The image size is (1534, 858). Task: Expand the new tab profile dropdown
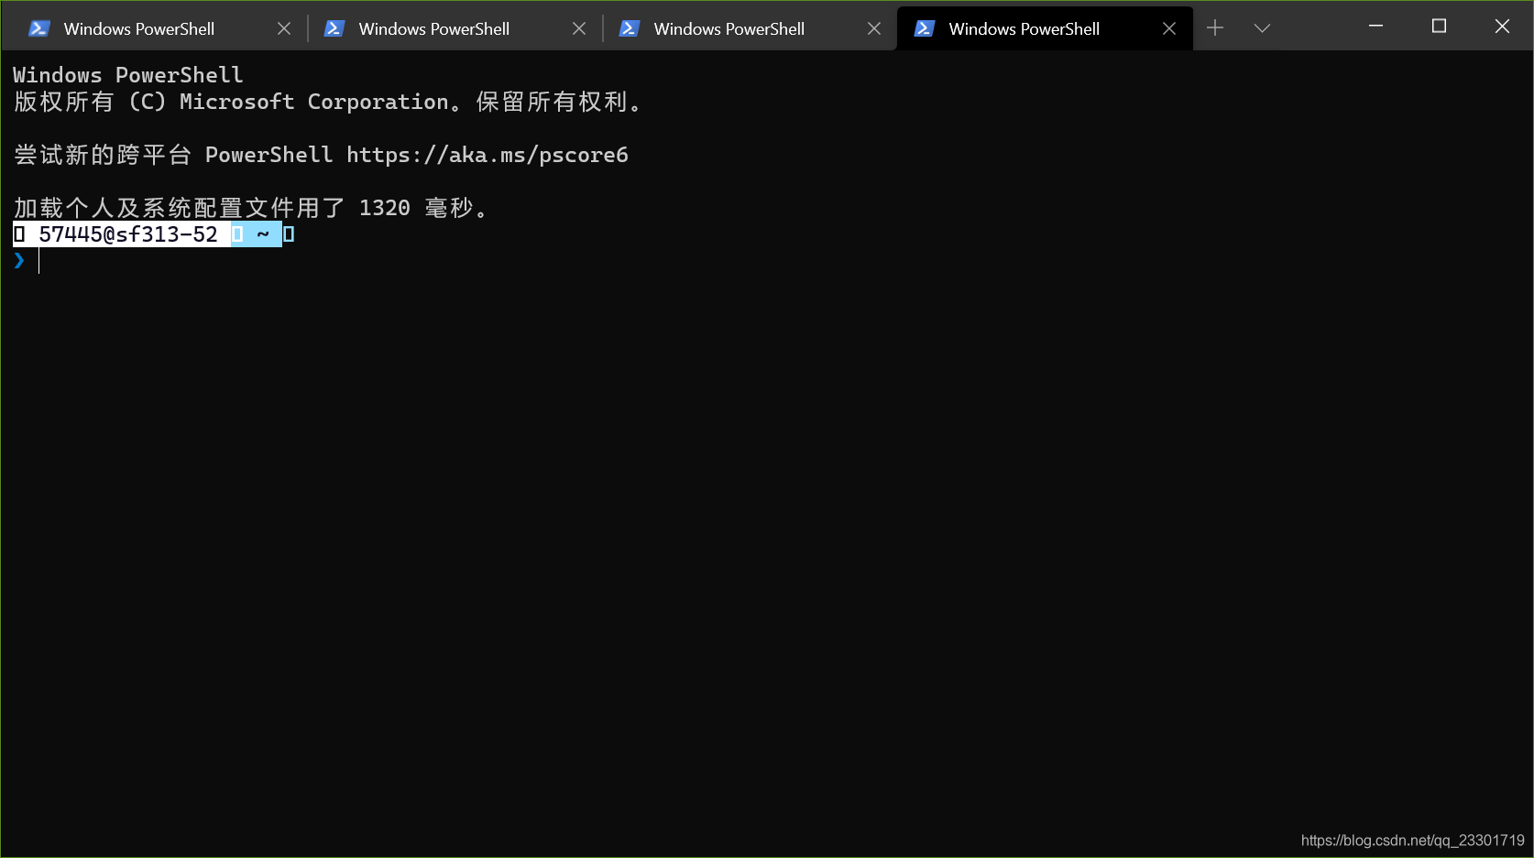(x=1262, y=28)
